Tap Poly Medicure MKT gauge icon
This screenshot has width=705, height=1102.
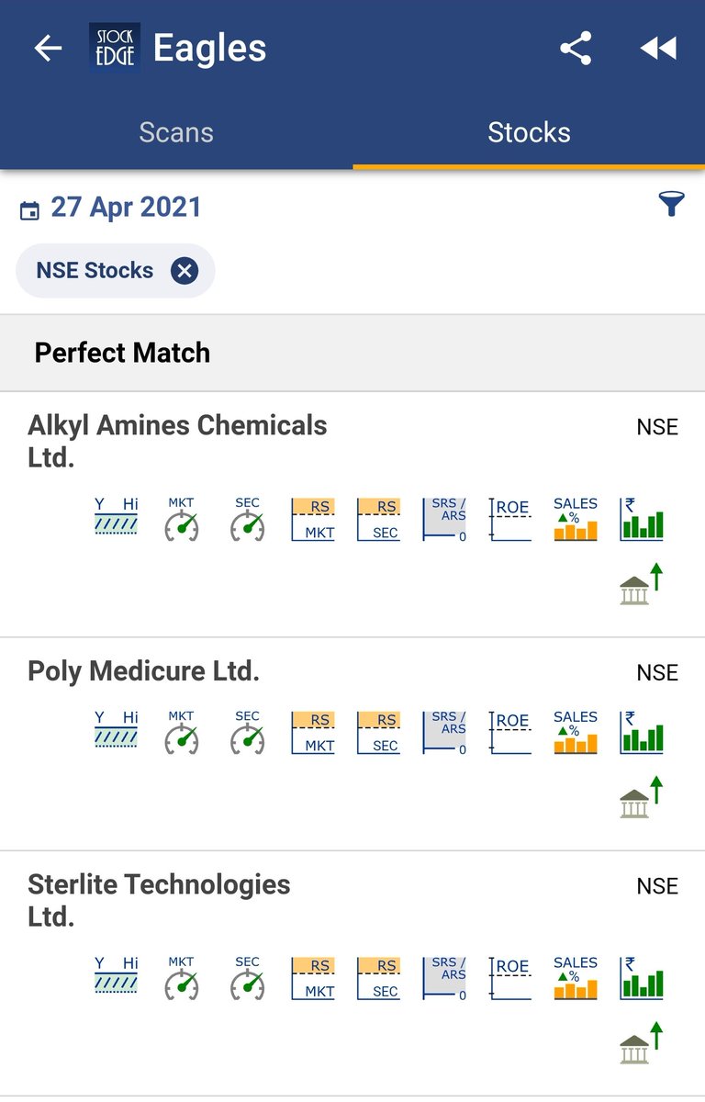click(x=182, y=732)
